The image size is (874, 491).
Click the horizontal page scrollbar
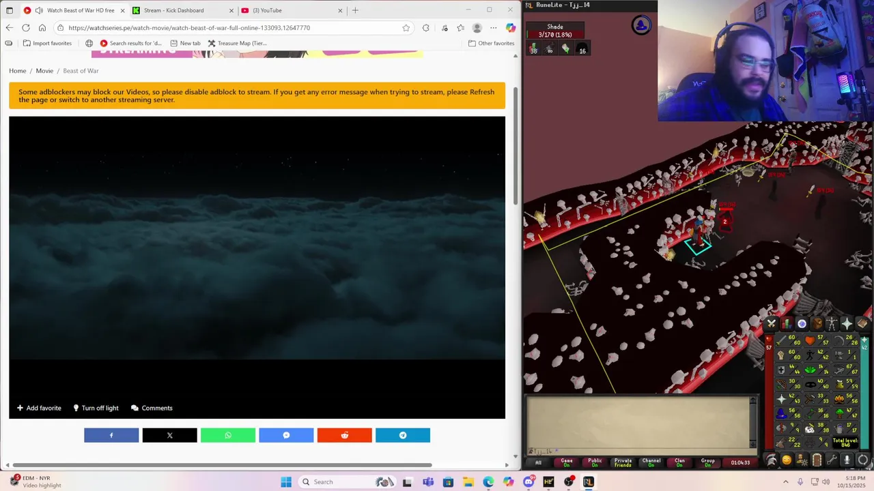222,465
